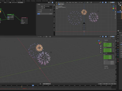Open Global orientation dropdown in perspective viewport
This screenshot has width=122, height=91.
click(x=40, y=37)
